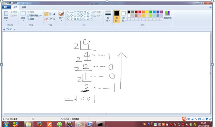Click the Paste (粘贴) clipboard icon
The image size is (215, 127).
[x=6, y=14]
